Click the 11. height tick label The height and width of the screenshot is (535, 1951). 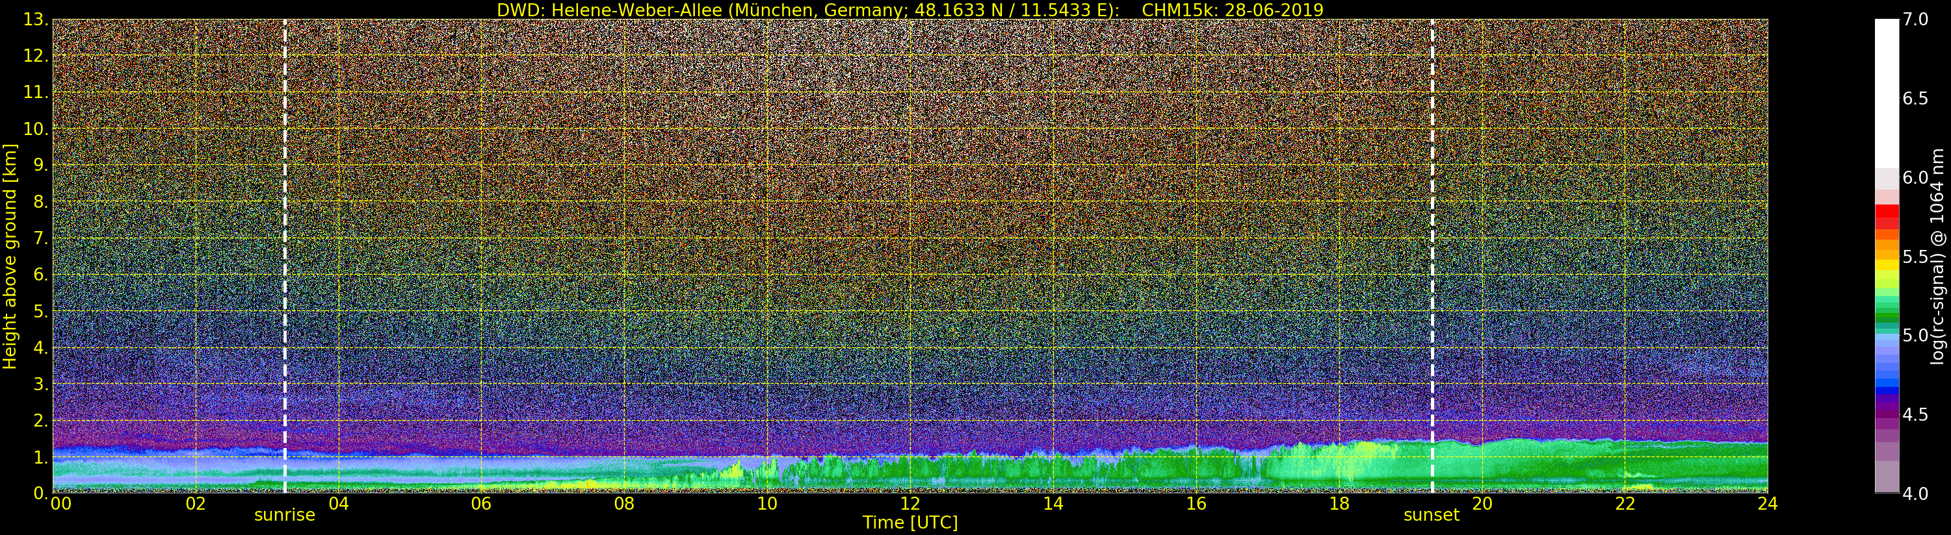36,92
